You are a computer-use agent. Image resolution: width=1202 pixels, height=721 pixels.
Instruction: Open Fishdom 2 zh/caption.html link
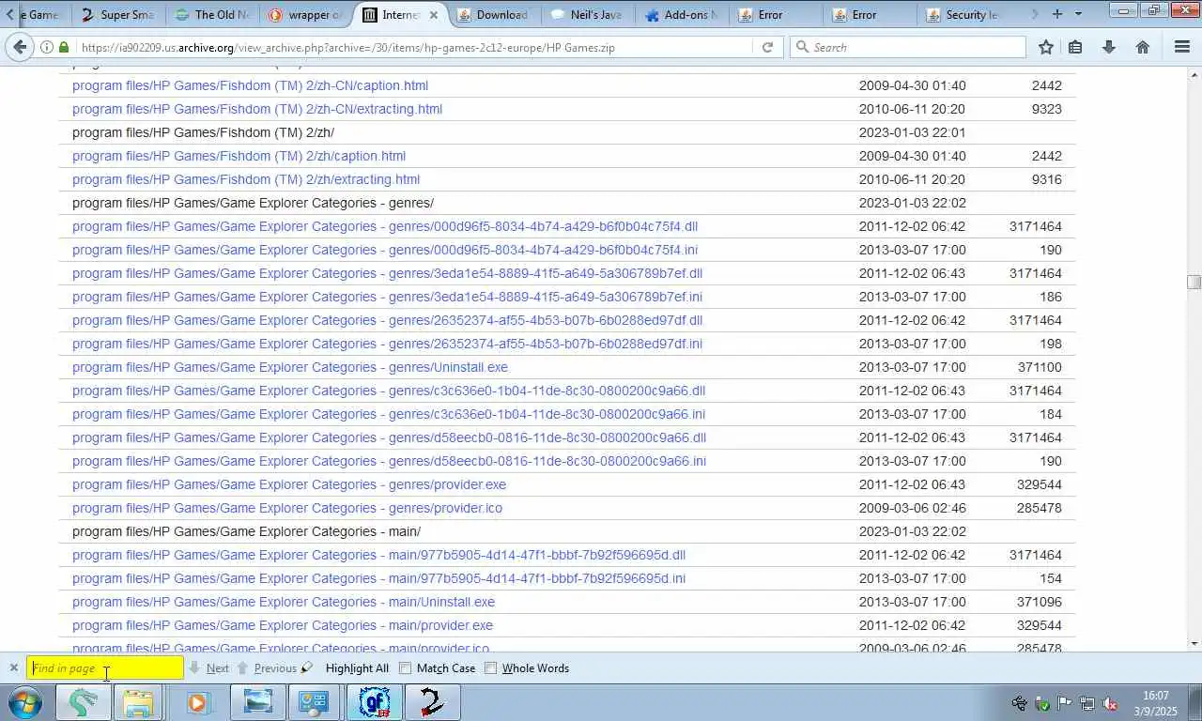pos(239,156)
